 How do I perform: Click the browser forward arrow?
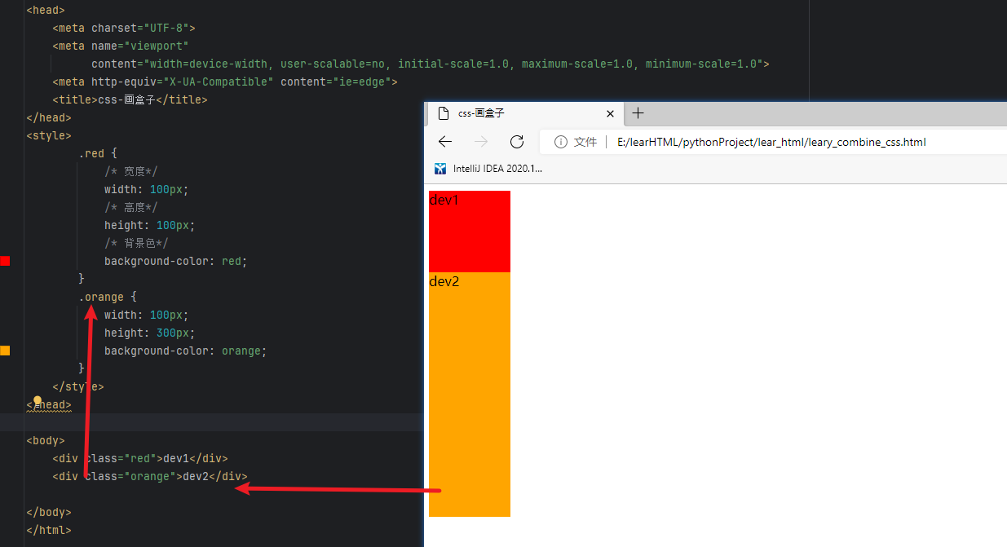click(481, 142)
